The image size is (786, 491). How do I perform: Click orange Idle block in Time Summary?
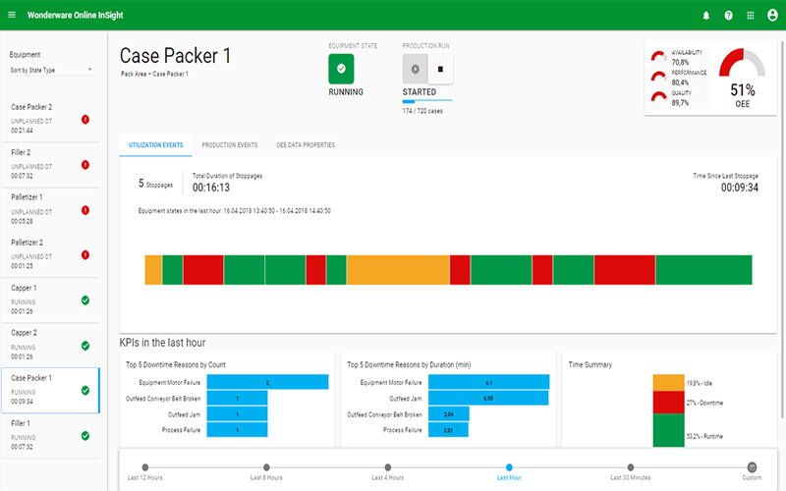tap(668, 383)
